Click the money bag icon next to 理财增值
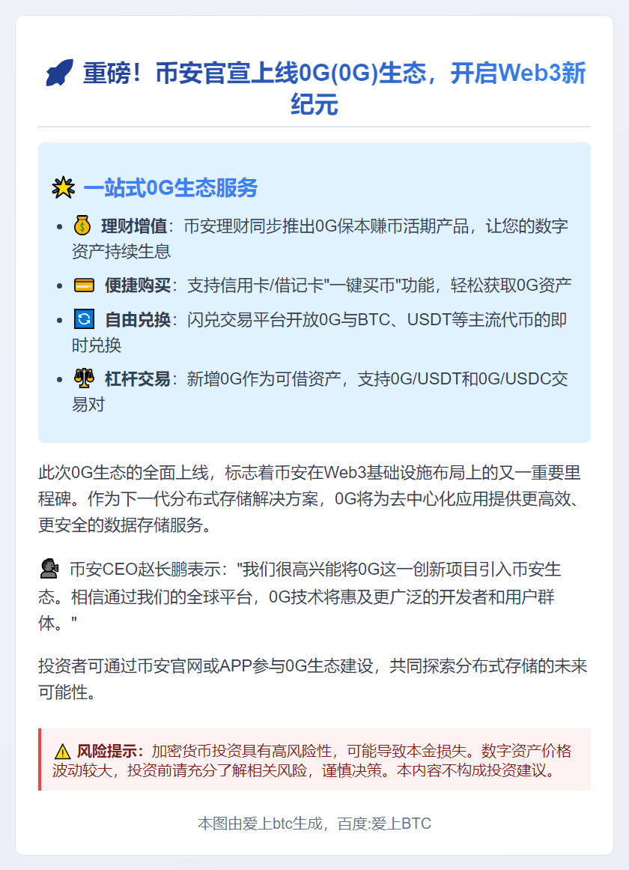This screenshot has width=629, height=870. point(82,226)
